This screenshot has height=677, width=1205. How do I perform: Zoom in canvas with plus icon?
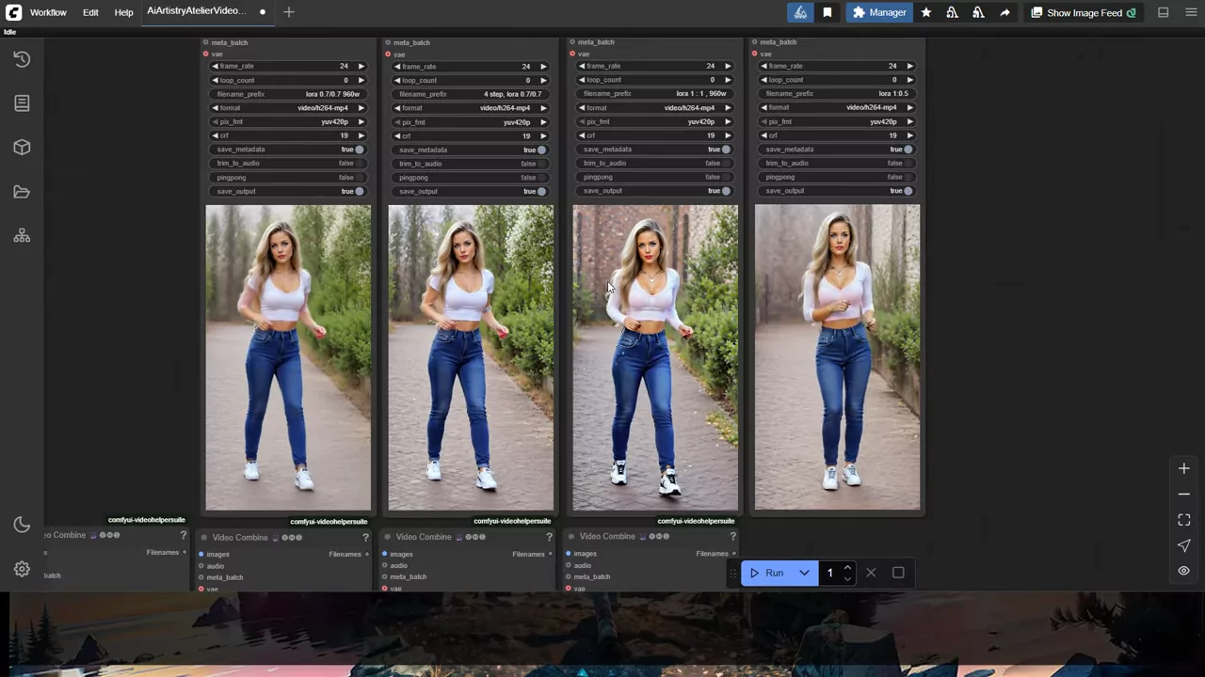point(1184,468)
